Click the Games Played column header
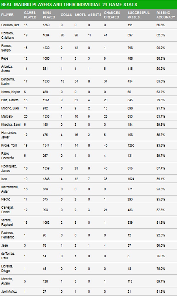177x296 pixels. [30, 15]
